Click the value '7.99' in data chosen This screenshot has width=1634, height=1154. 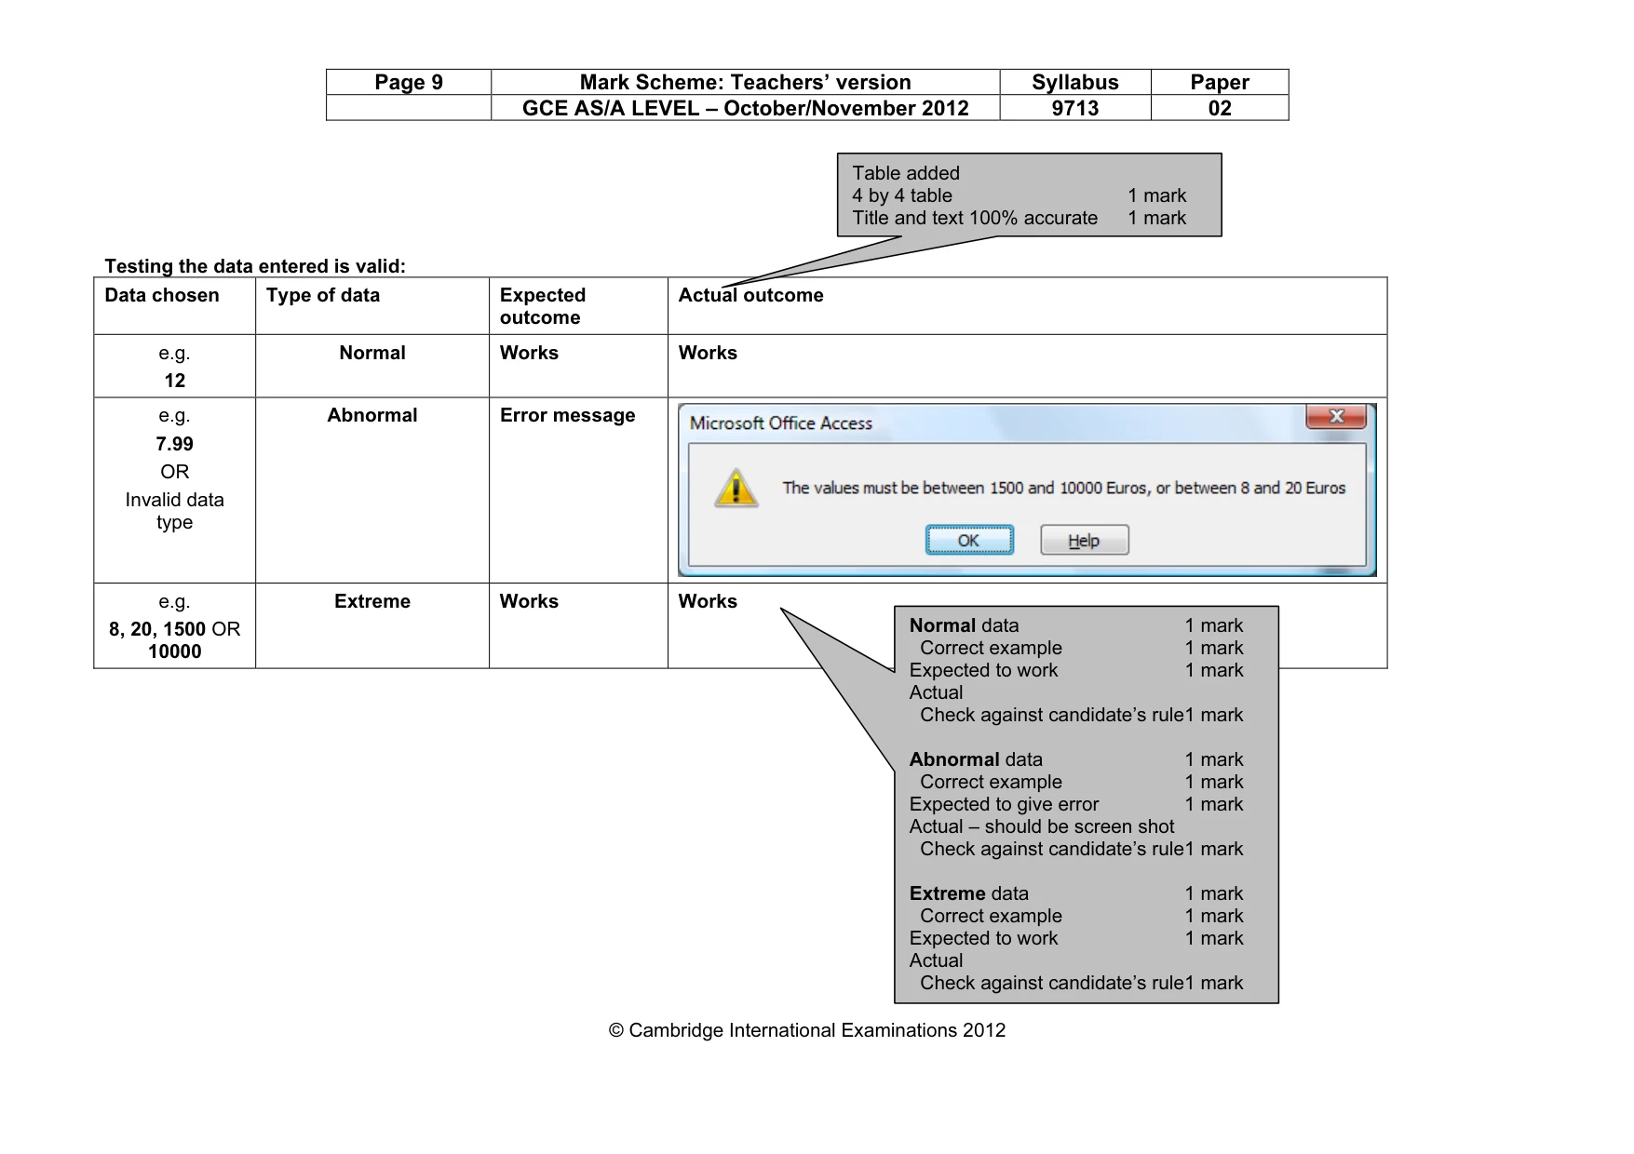coord(175,444)
